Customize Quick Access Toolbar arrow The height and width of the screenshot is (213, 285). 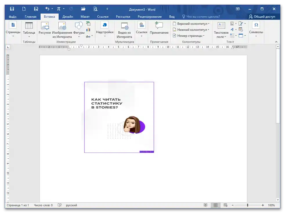107,9
